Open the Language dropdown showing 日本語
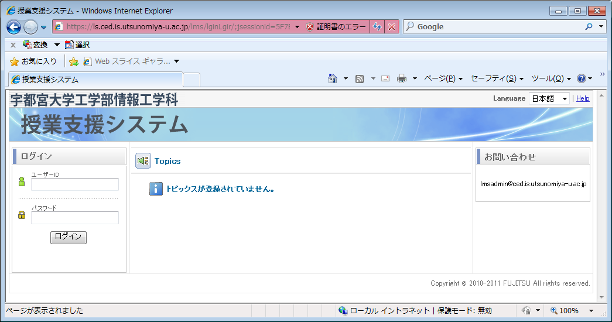The height and width of the screenshot is (322, 612). [x=549, y=99]
